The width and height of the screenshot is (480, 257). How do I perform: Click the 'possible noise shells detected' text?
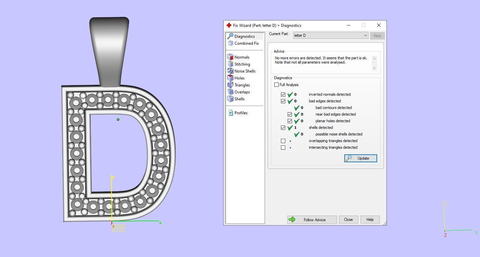click(x=339, y=134)
